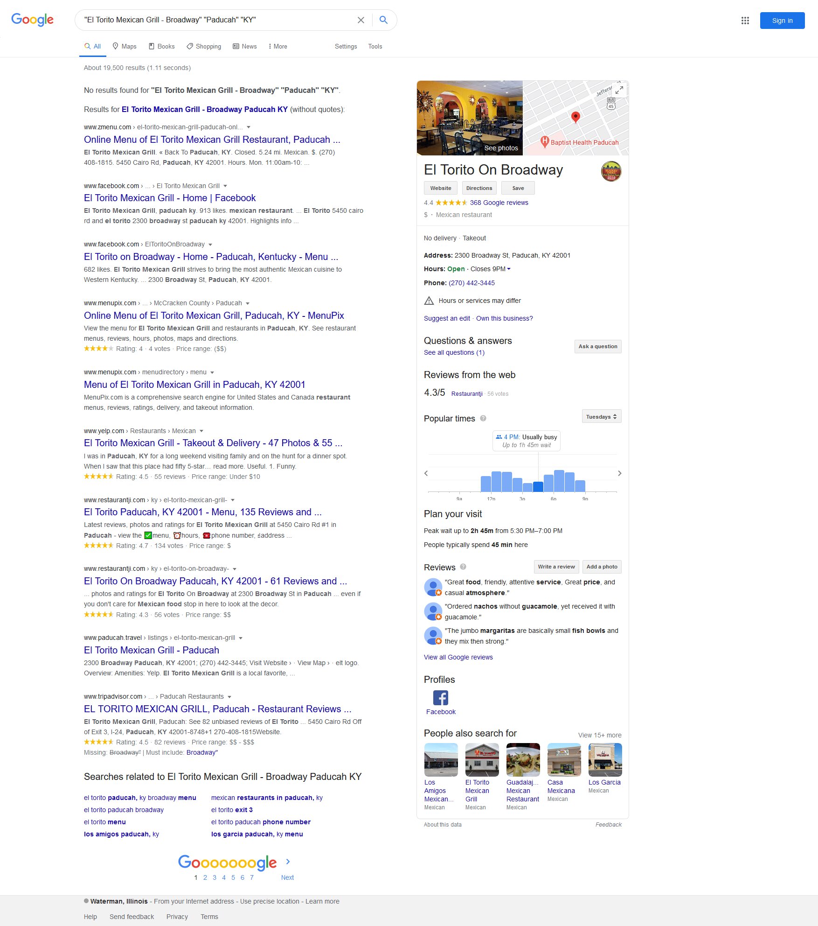Click the Website button

(441, 188)
